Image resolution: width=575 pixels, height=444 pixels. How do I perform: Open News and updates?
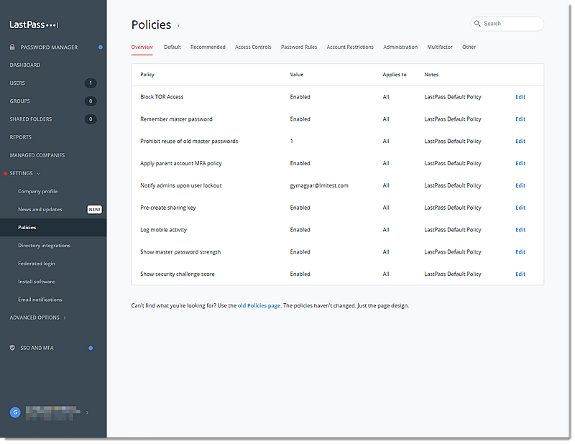pos(40,209)
